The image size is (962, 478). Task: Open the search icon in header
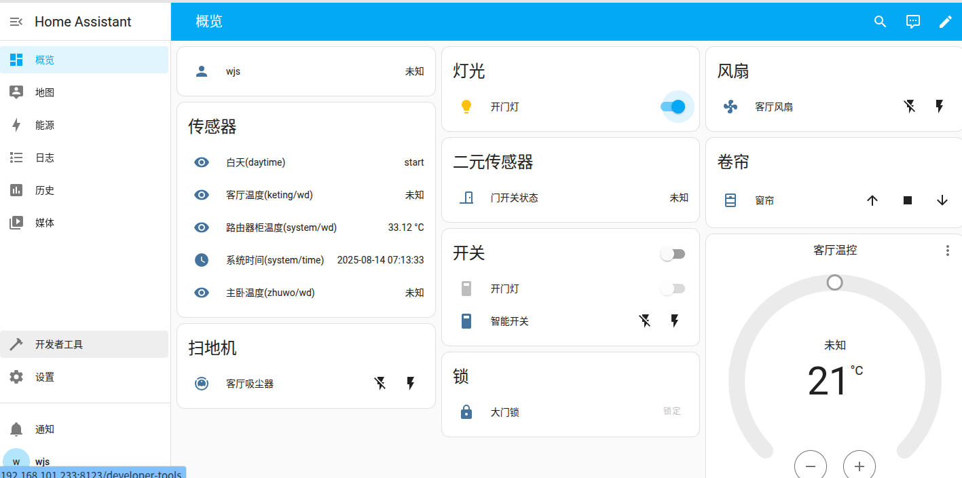[881, 22]
